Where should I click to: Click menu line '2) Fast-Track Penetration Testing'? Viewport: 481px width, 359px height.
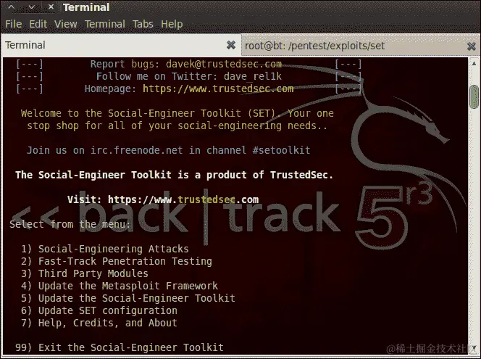tap(117, 261)
